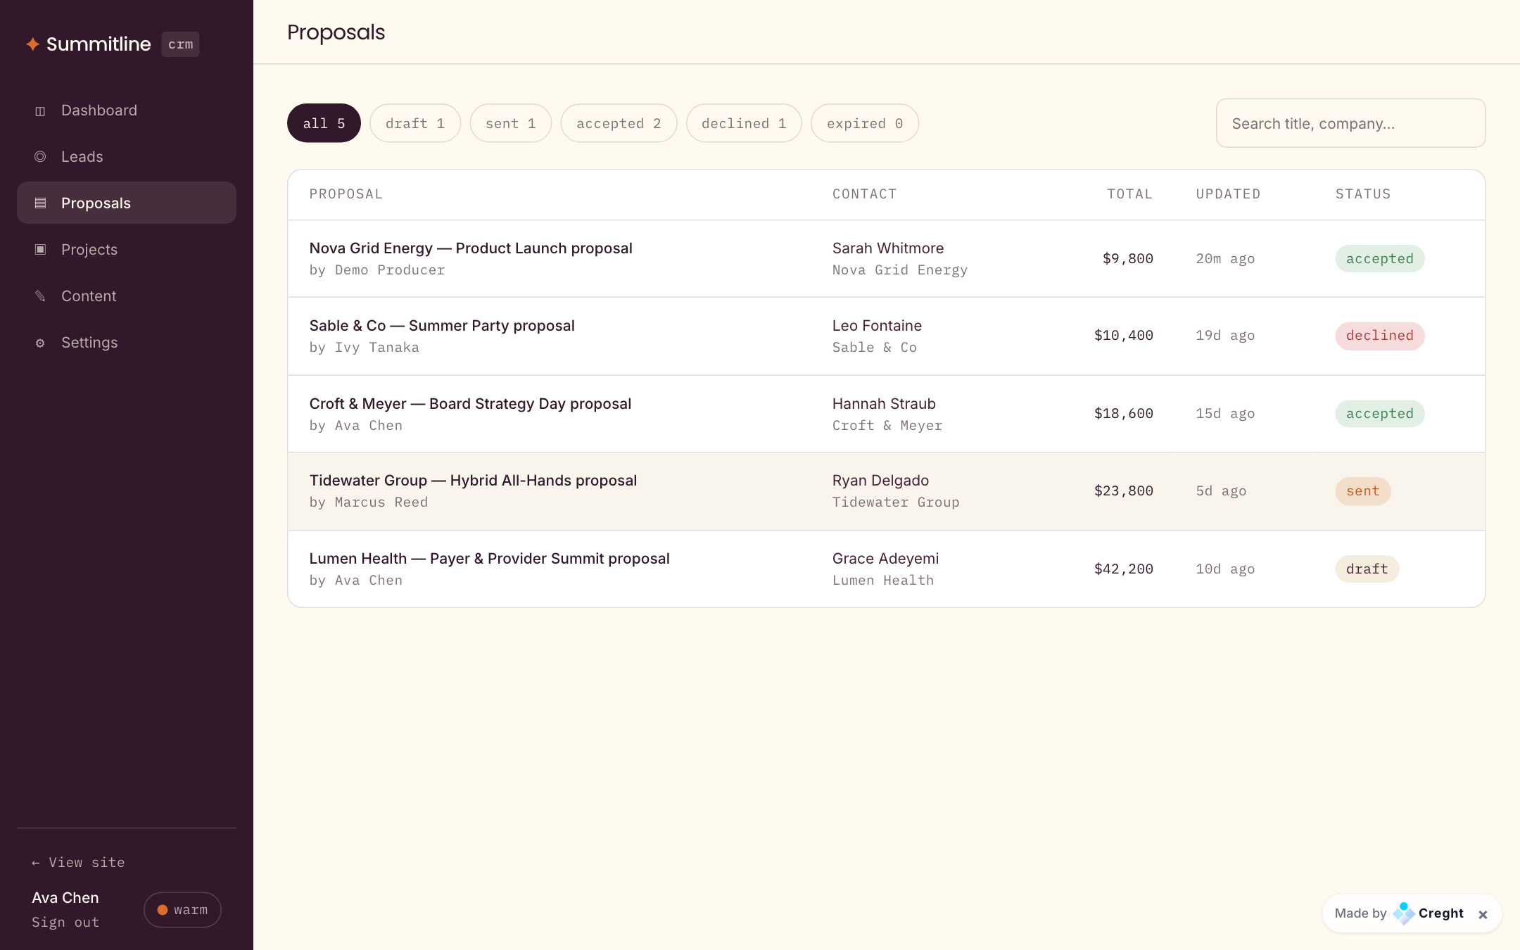The height and width of the screenshot is (950, 1520).
Task: Focus the Search title, company field
Action: (1350, 123)
